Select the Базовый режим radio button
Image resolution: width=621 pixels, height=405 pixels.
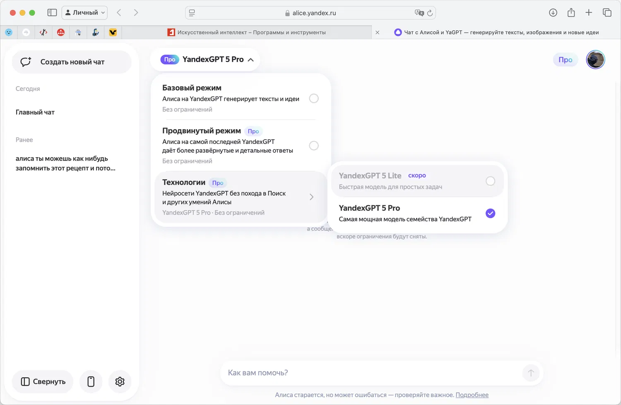(x=314, y=98)
